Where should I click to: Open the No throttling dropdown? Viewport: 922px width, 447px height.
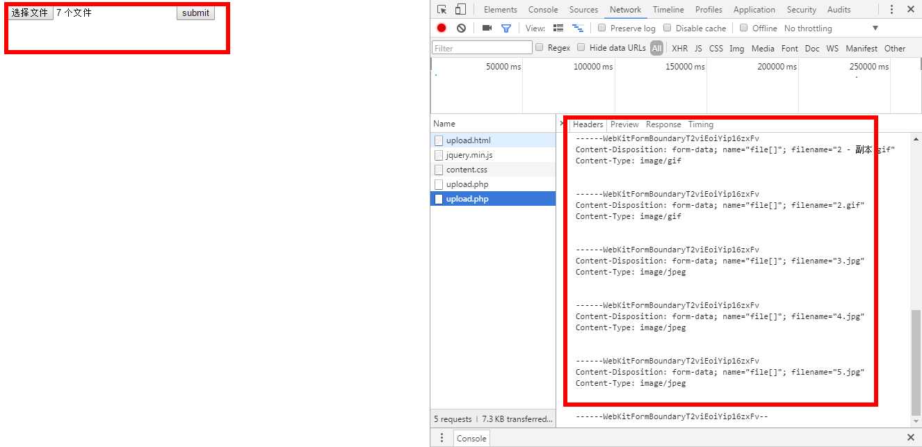point(831,29)
